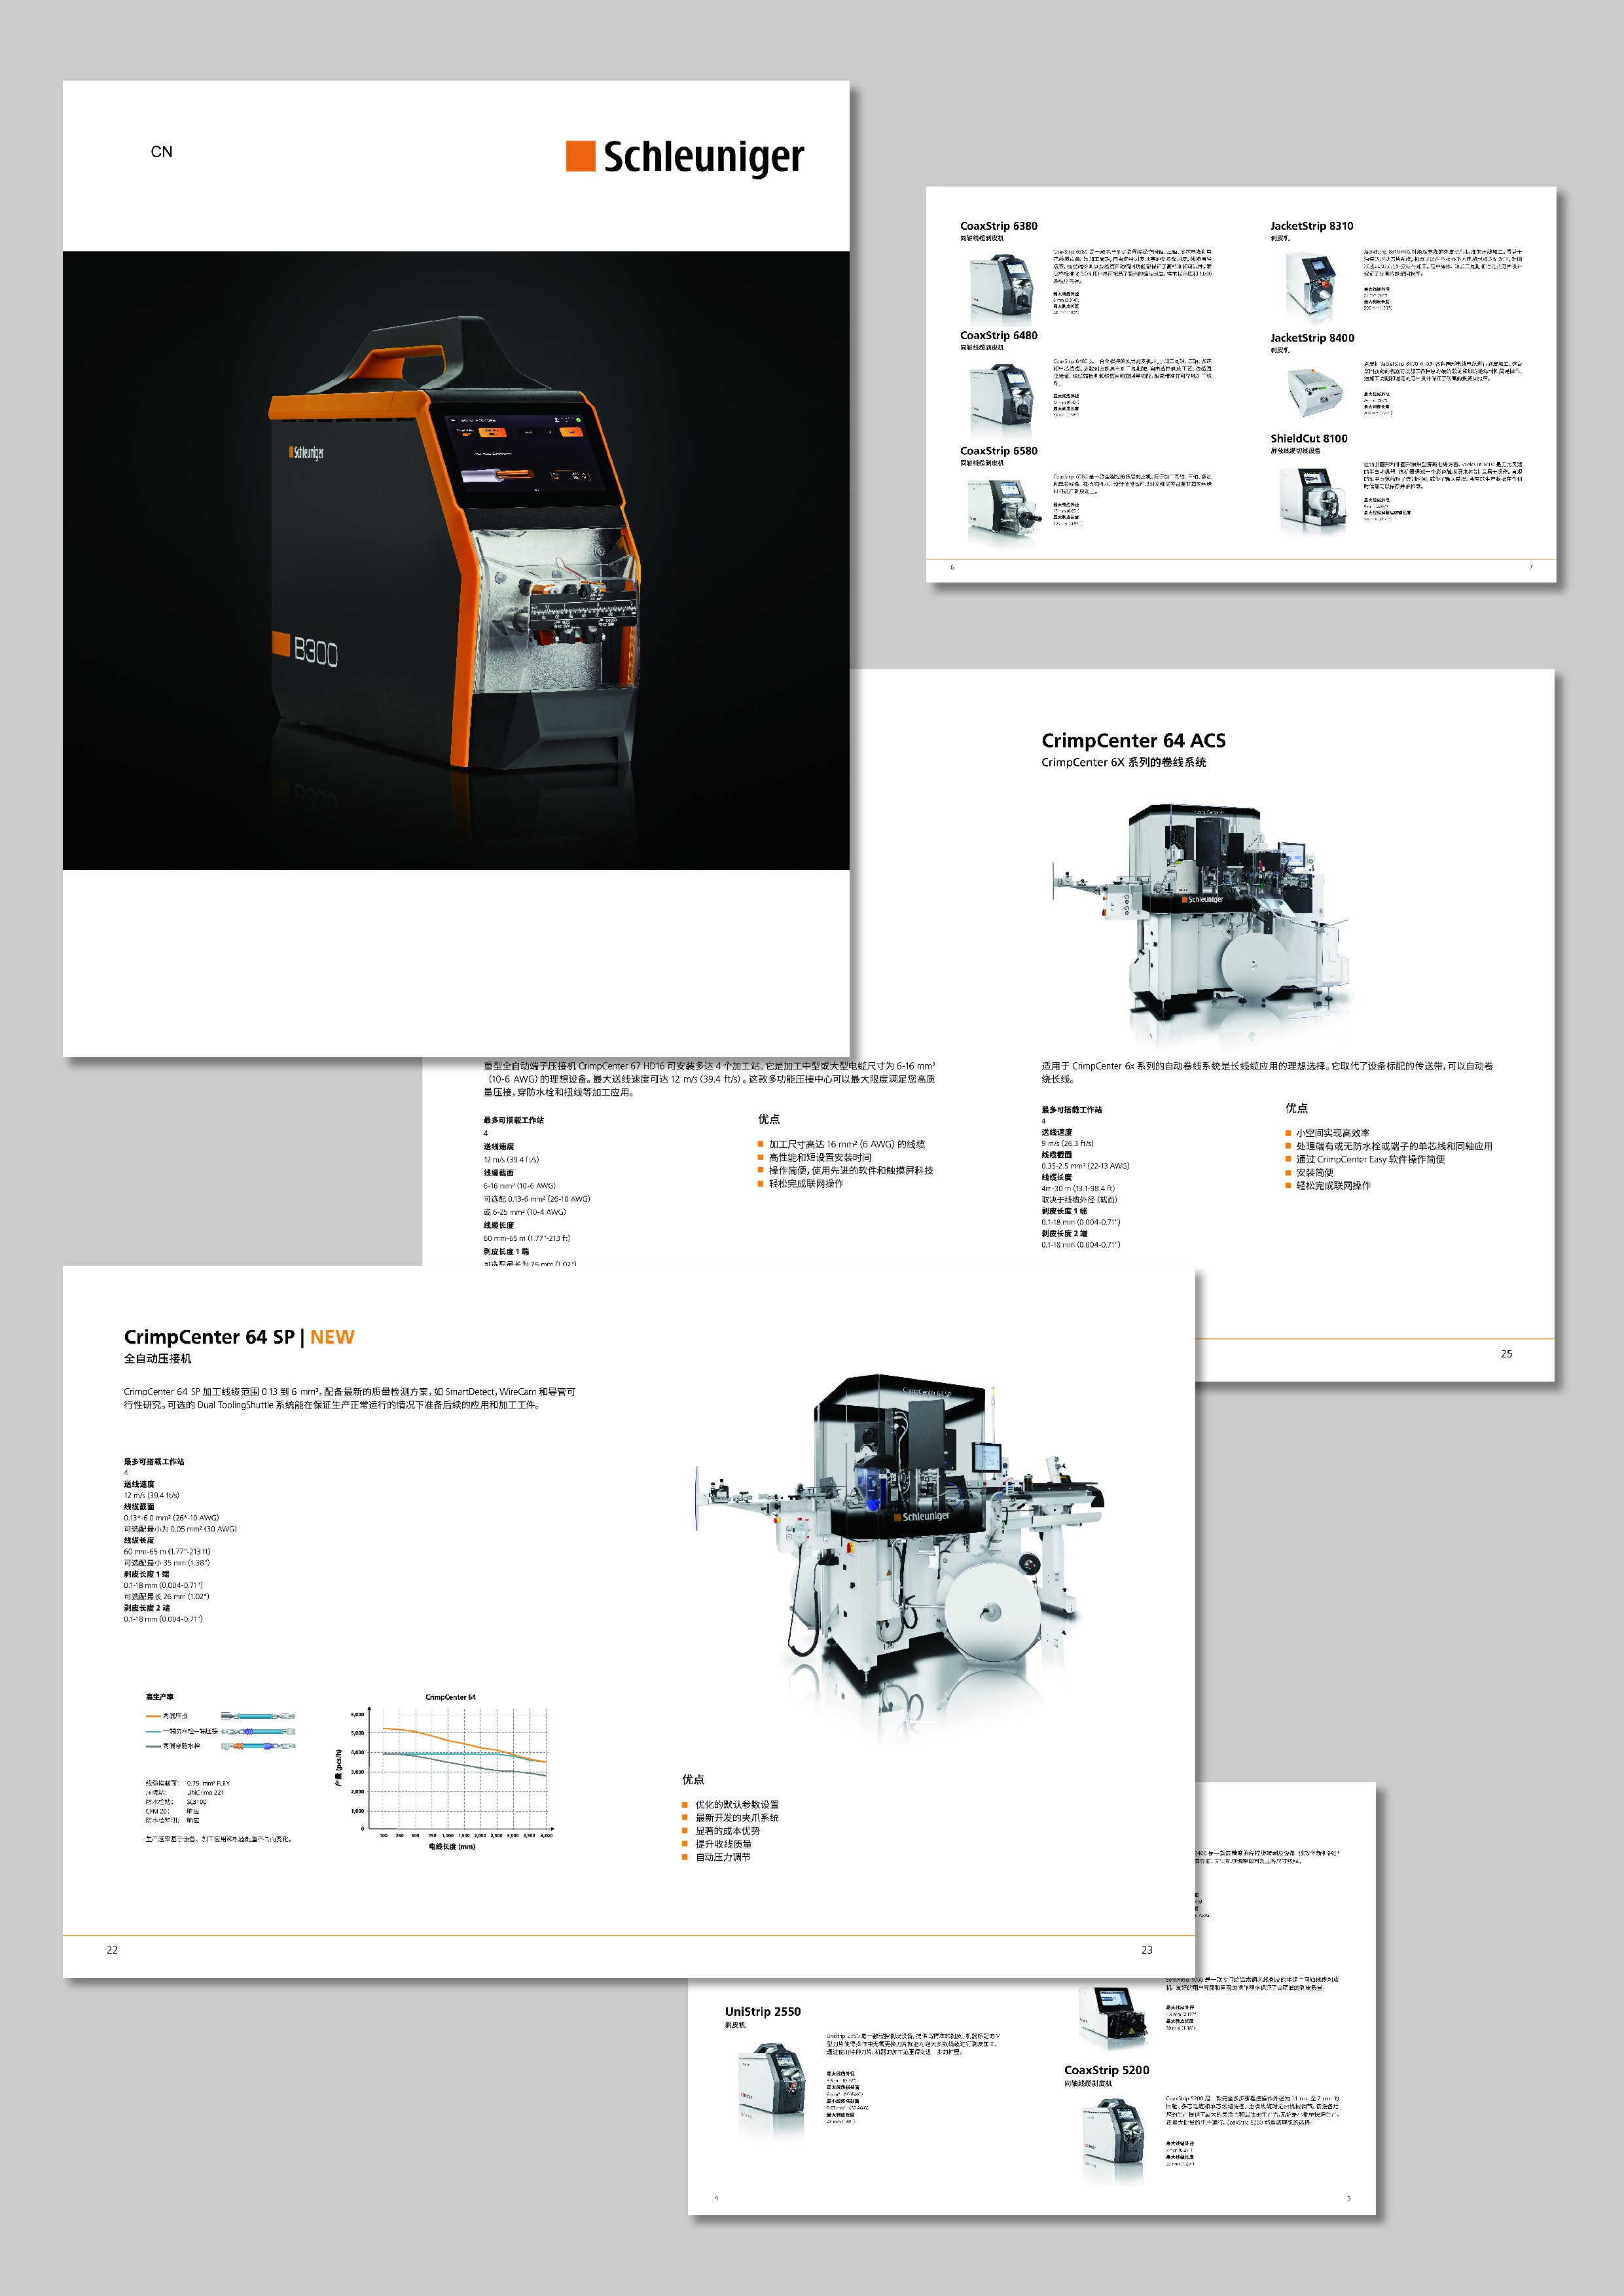Click the "JacketStrip 8400" product heading

point(1312,338)
